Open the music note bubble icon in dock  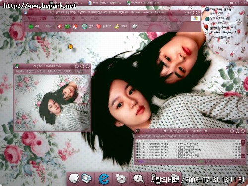[138, 179]
